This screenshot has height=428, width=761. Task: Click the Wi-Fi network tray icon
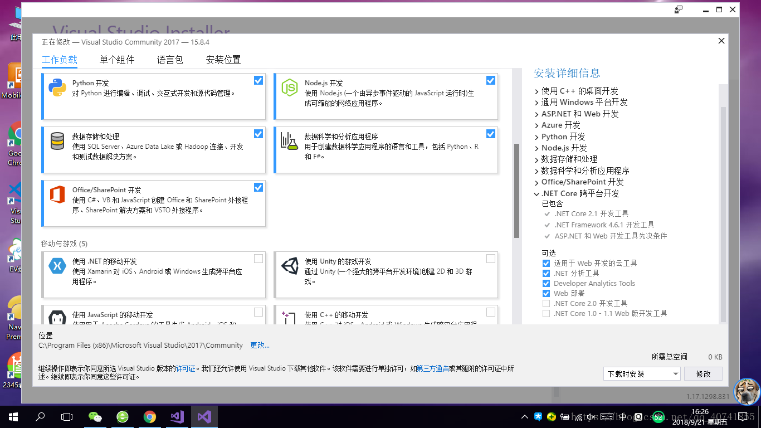point(579,417)
